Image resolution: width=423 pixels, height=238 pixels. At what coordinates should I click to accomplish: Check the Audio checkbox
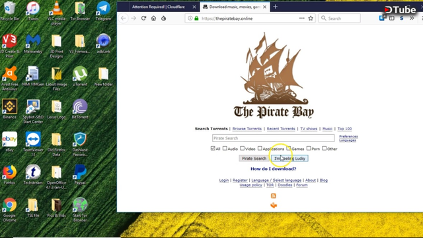point(225,148)
